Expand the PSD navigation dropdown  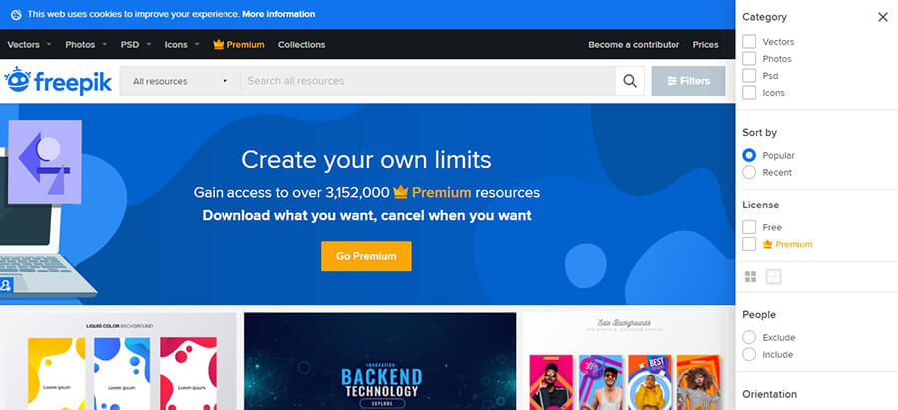[135, 45]
